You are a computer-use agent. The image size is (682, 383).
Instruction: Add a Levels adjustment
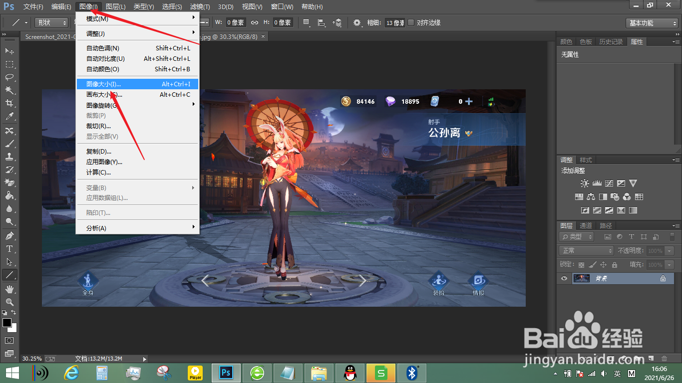[597, 184]
